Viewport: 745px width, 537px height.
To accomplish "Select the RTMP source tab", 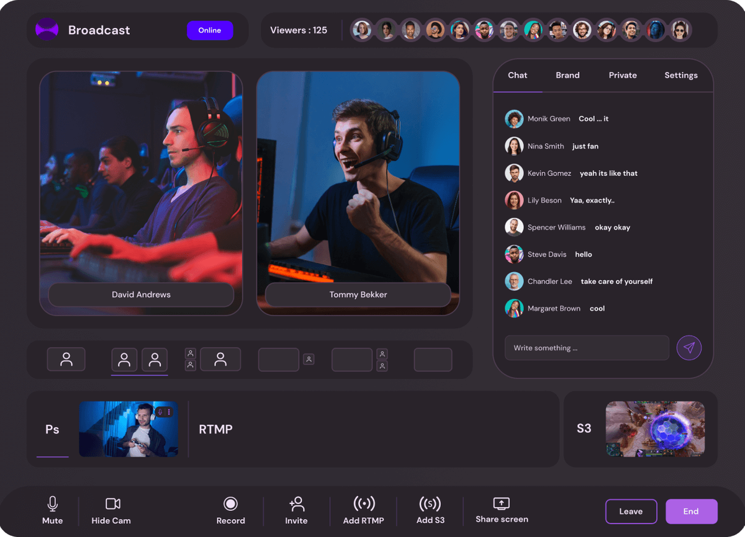I will (x=215, y=429).
